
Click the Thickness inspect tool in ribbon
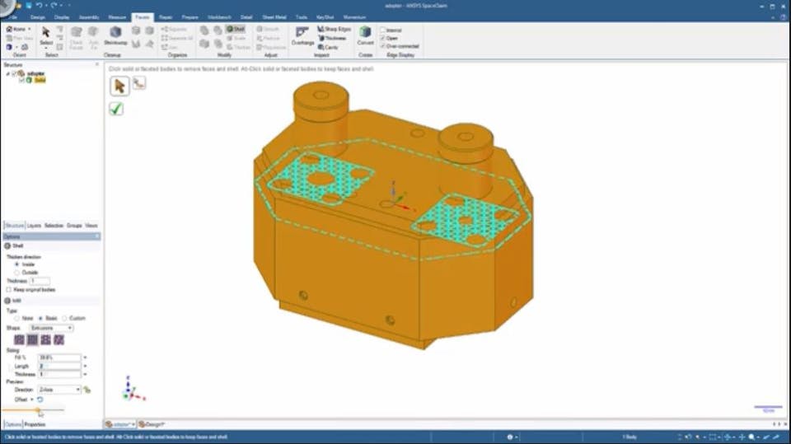click(332, 39)
